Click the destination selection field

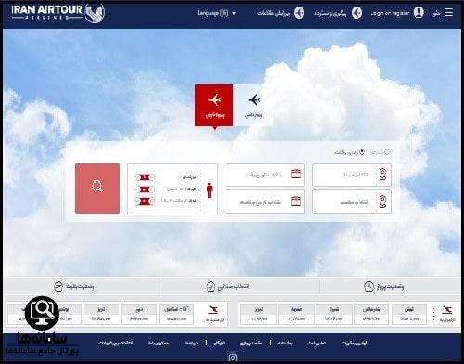352,201
